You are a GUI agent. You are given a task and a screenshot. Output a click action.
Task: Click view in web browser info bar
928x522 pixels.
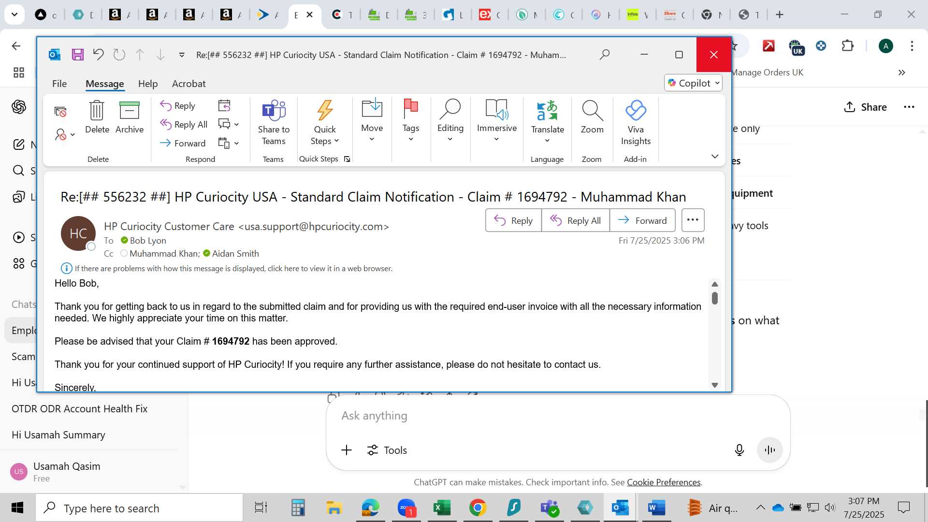click(233, 268)
